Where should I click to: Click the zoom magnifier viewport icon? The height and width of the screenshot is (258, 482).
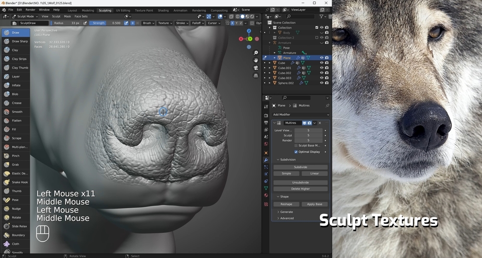(x=256, y=53)
